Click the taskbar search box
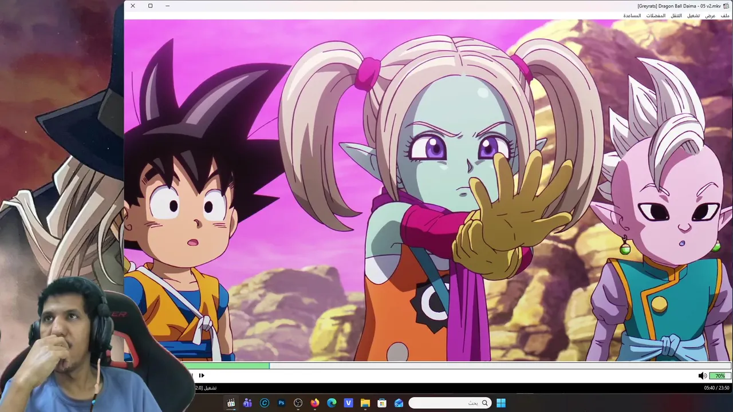The height and width of the screenshot is (412, 733). [450, 403]
